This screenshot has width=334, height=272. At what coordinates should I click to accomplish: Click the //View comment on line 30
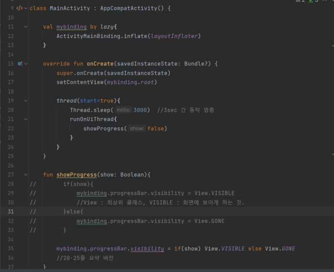pos(160,202)
